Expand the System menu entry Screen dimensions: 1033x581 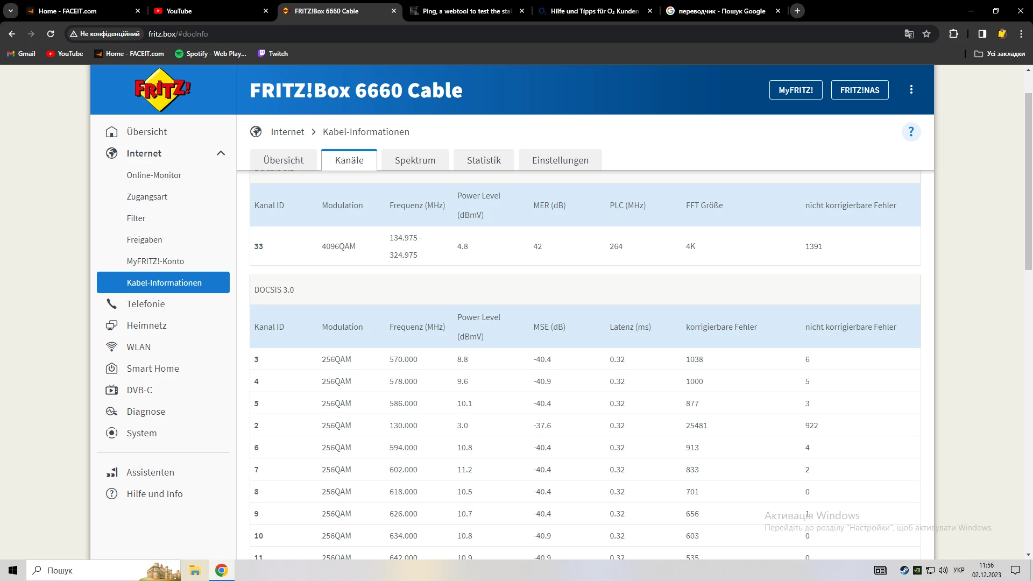tap(141, 433)
